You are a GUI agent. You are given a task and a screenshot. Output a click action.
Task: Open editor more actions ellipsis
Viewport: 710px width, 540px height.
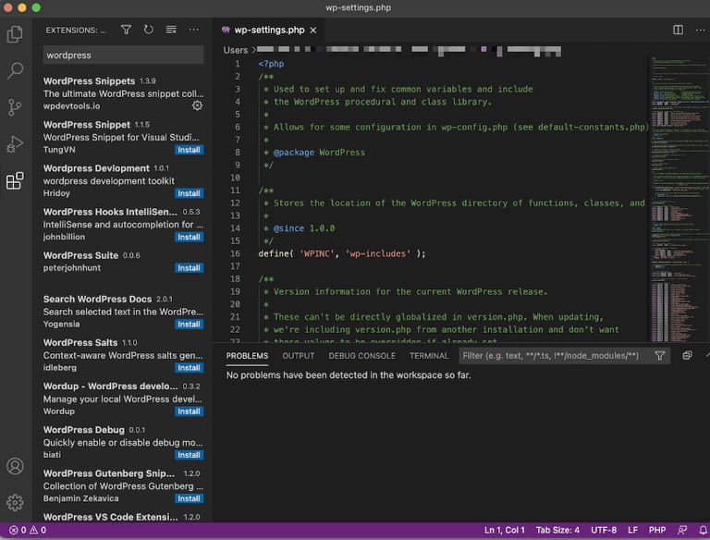tap(700, 30)
